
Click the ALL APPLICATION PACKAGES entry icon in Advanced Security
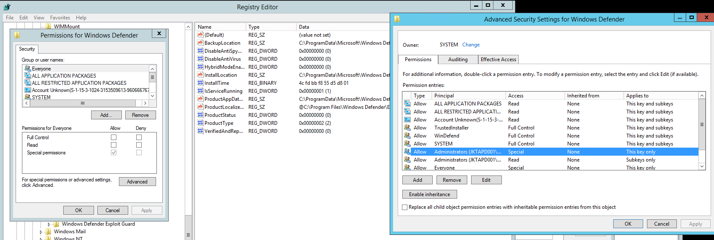[407, 104]
